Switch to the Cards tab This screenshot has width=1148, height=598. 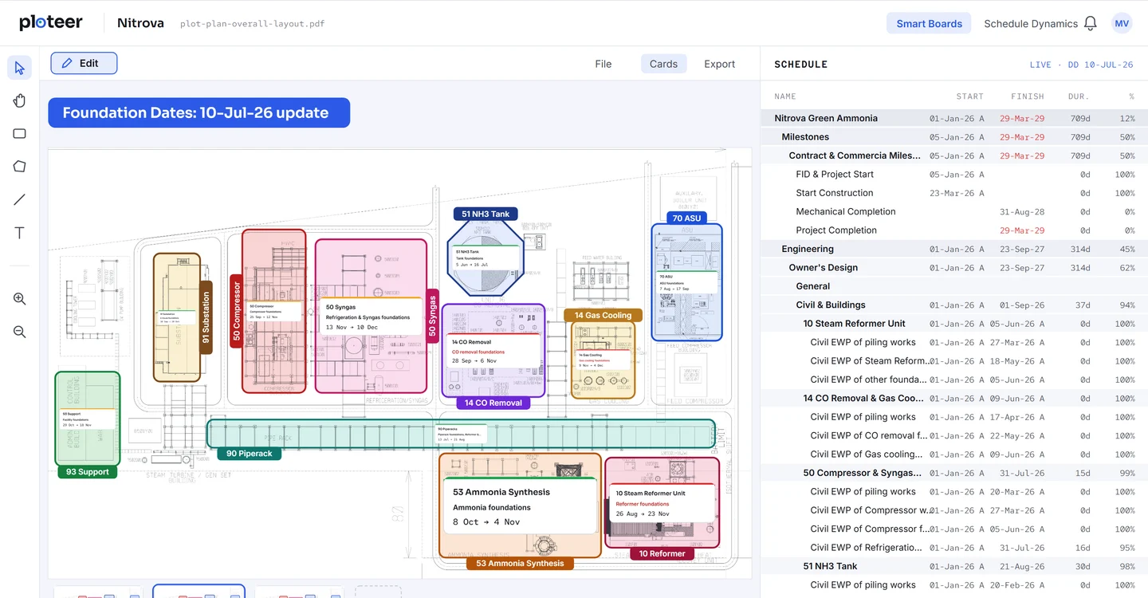tap(663, 64)
